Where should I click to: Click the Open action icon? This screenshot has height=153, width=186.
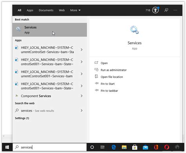coord(97,63)
